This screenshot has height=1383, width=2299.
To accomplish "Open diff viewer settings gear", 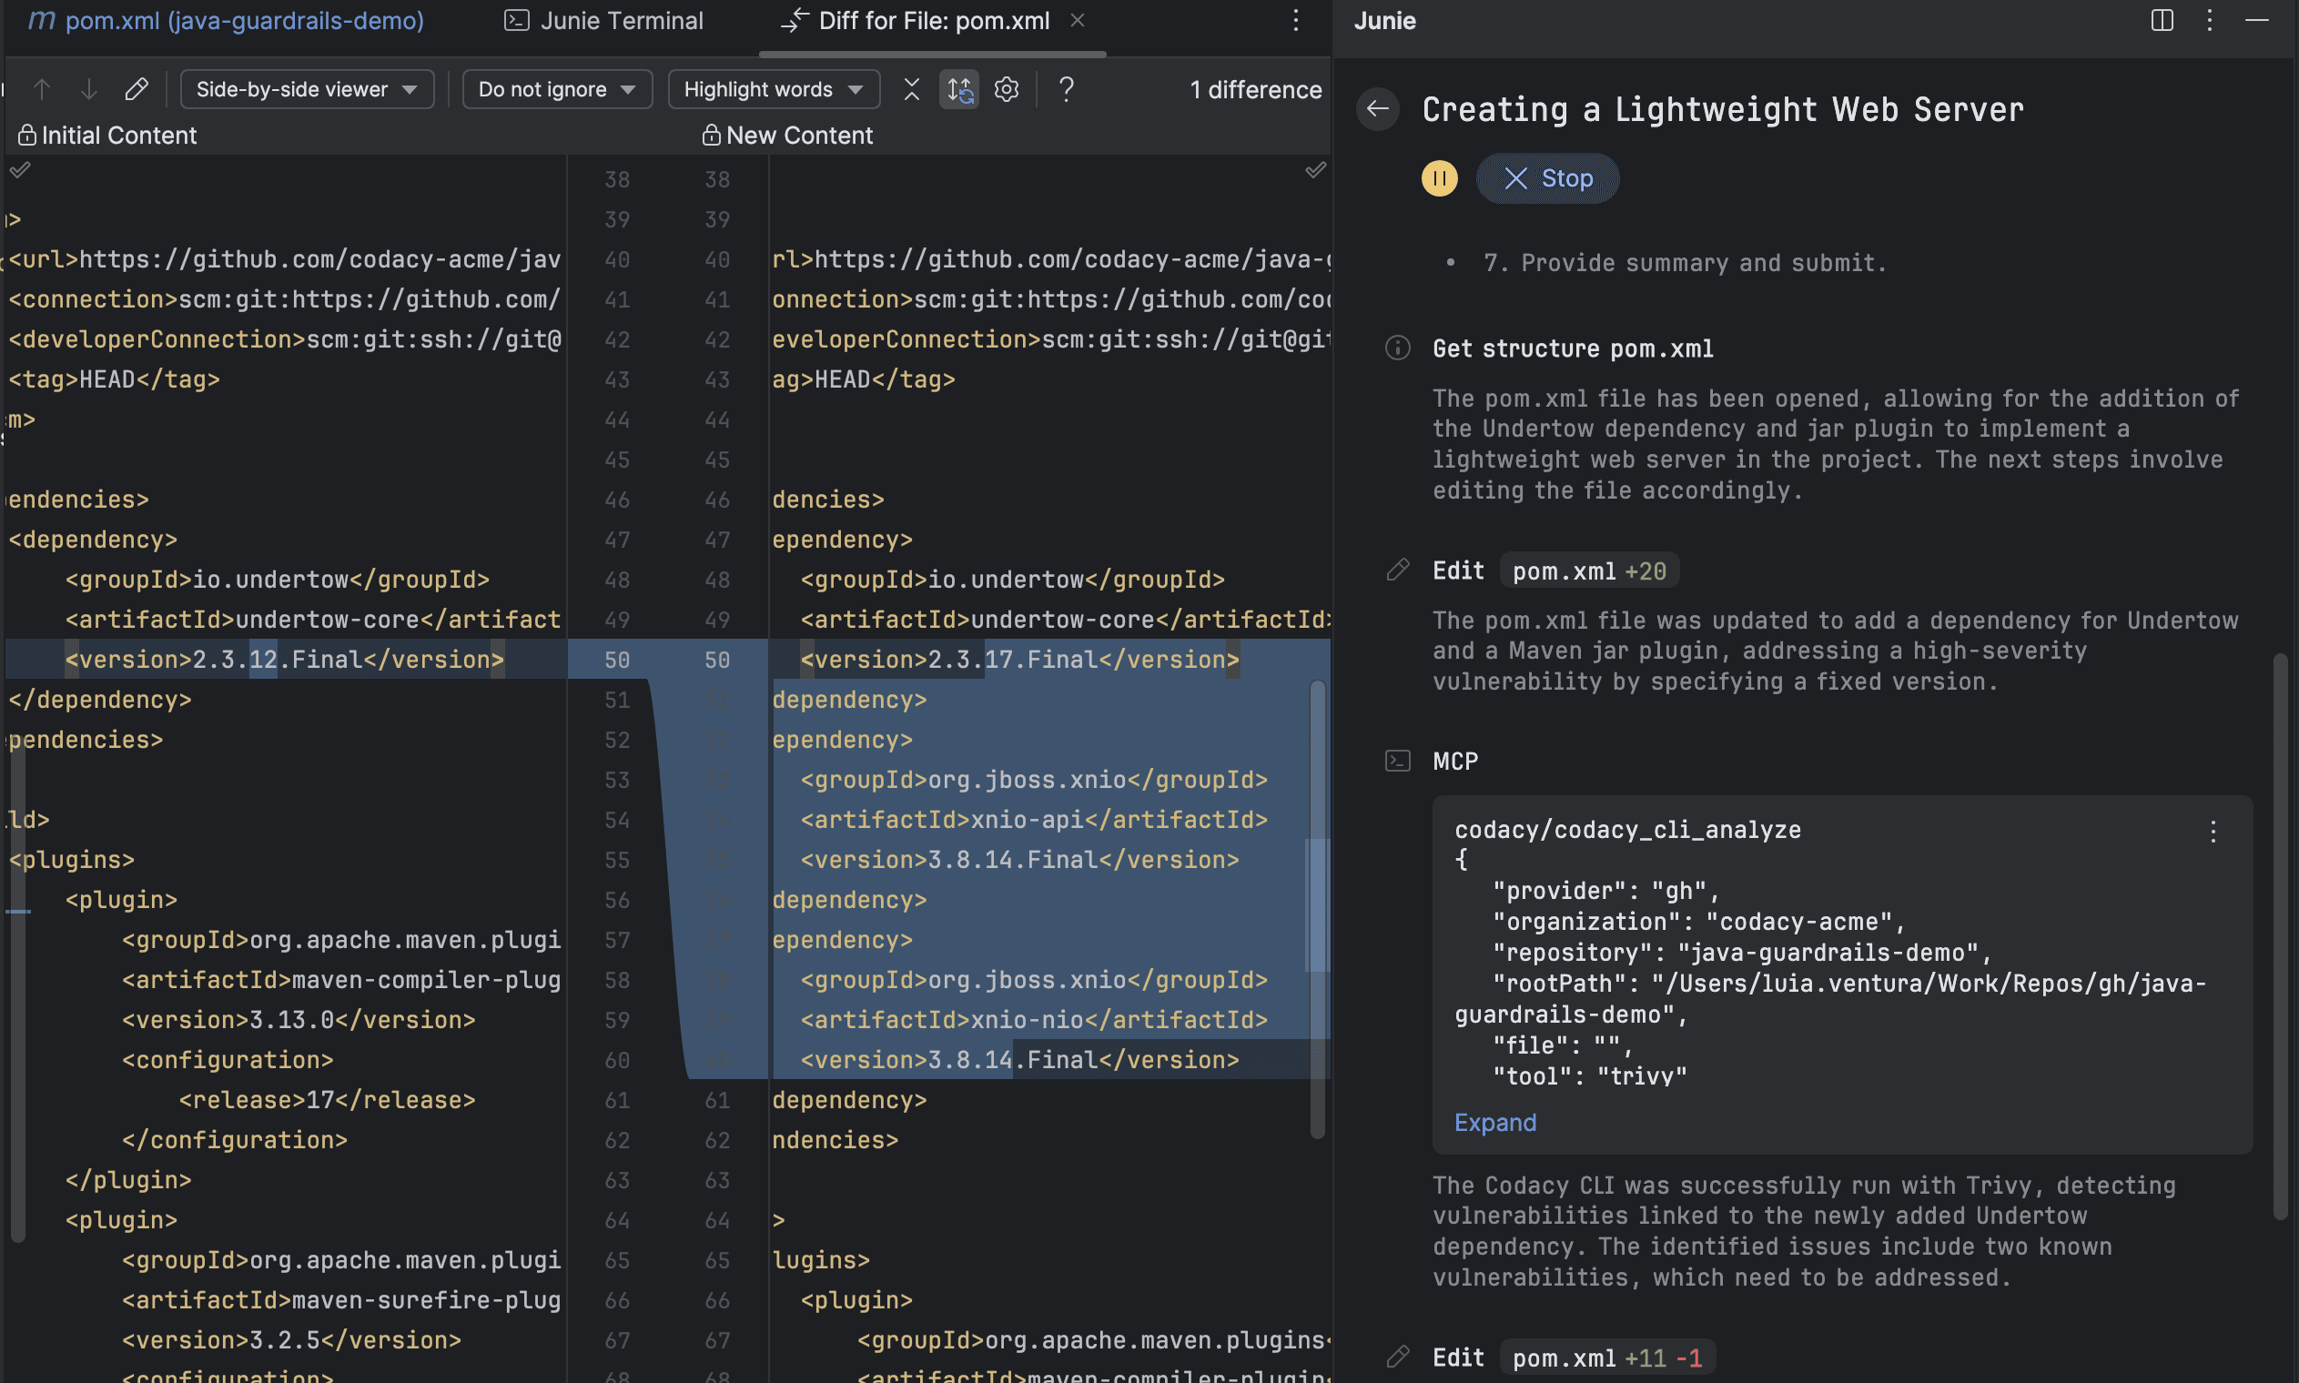I will (x=1006, y=88).
